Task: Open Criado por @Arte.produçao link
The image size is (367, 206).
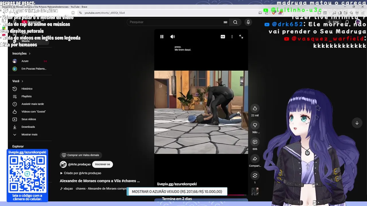Action: coord(80,173)
